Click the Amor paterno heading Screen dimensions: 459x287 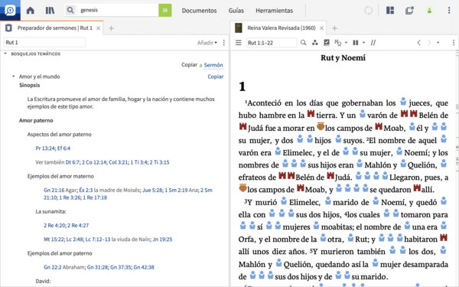coord(36,120)
